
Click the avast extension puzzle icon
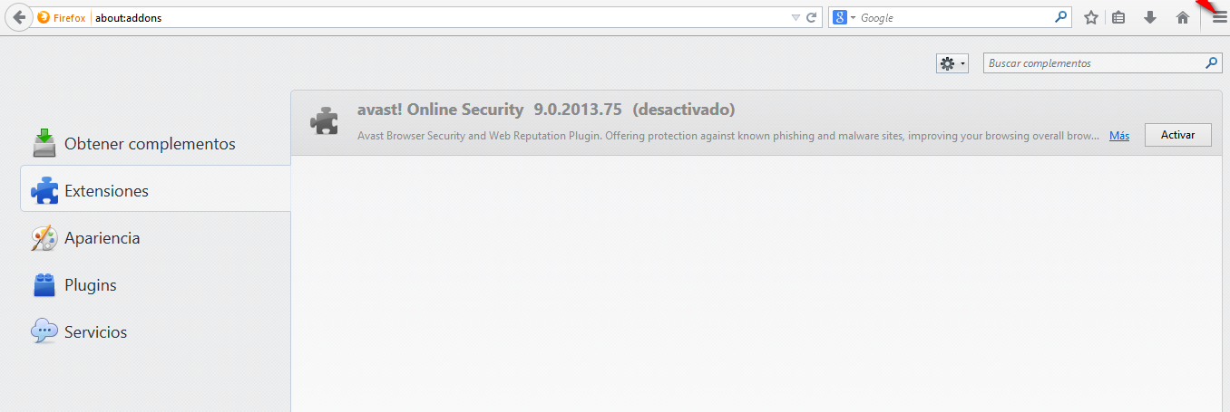[324, 121]
